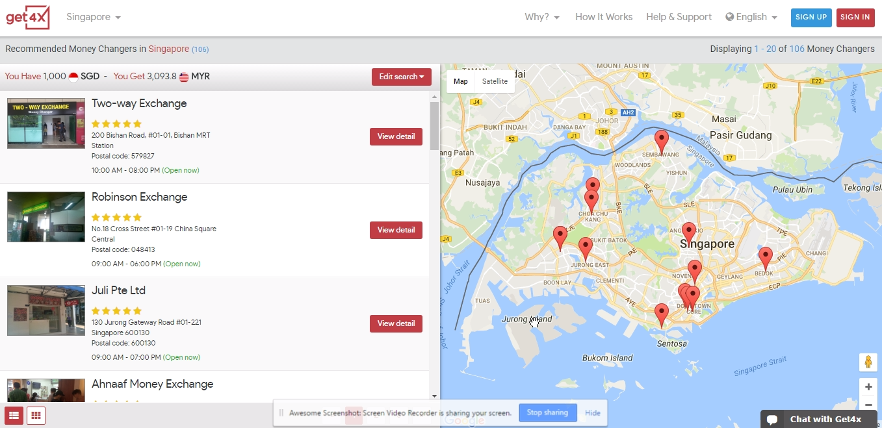
Task: Switch to grid view layout
Action: coord(36,416)
